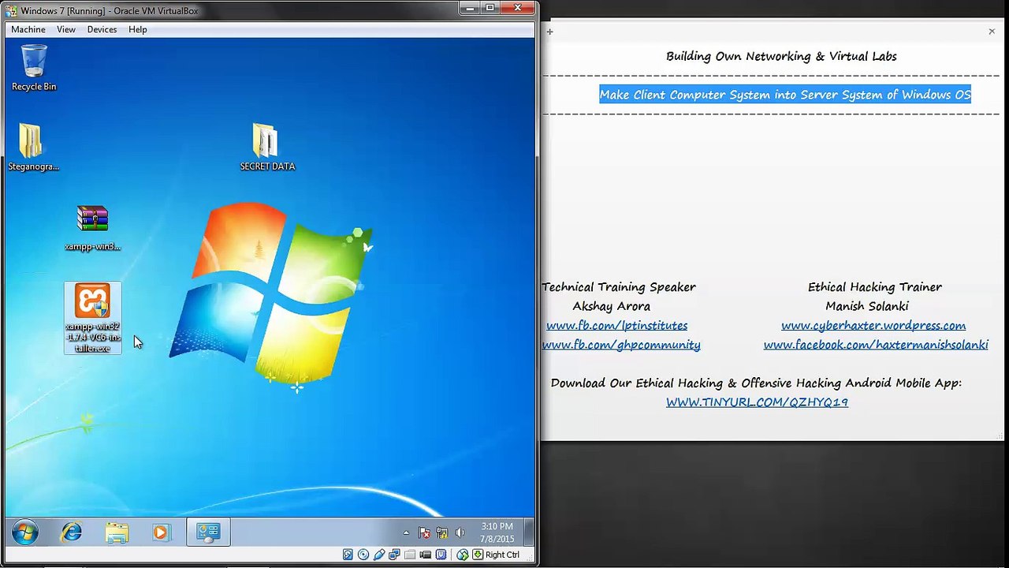Click the VirtualBox network adapters indicator
The image size is (1009, 568).
(394, 555)
